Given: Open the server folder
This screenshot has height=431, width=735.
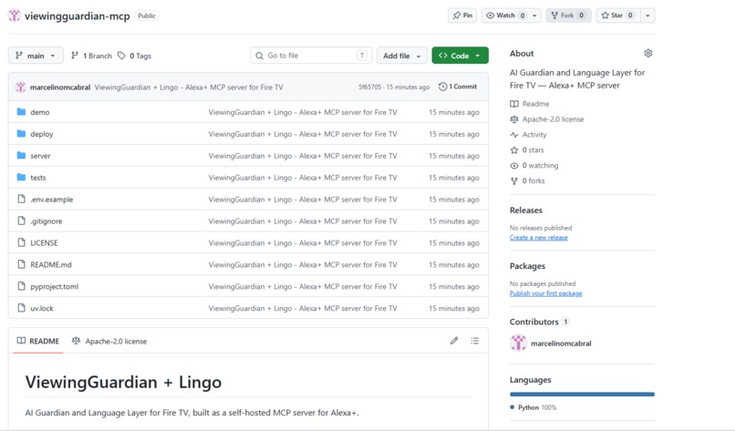Looking at the screenshot, I should pyautogui.click(x=40, y=156).
